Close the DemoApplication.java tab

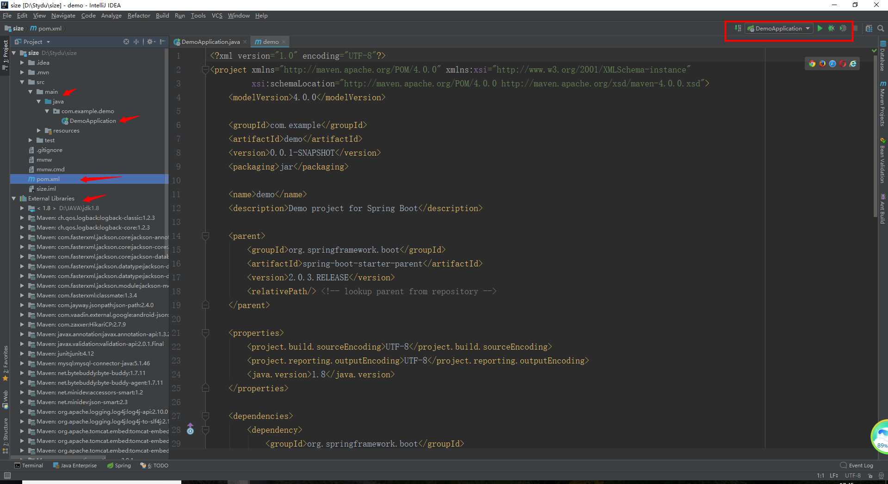pos(245,42)
